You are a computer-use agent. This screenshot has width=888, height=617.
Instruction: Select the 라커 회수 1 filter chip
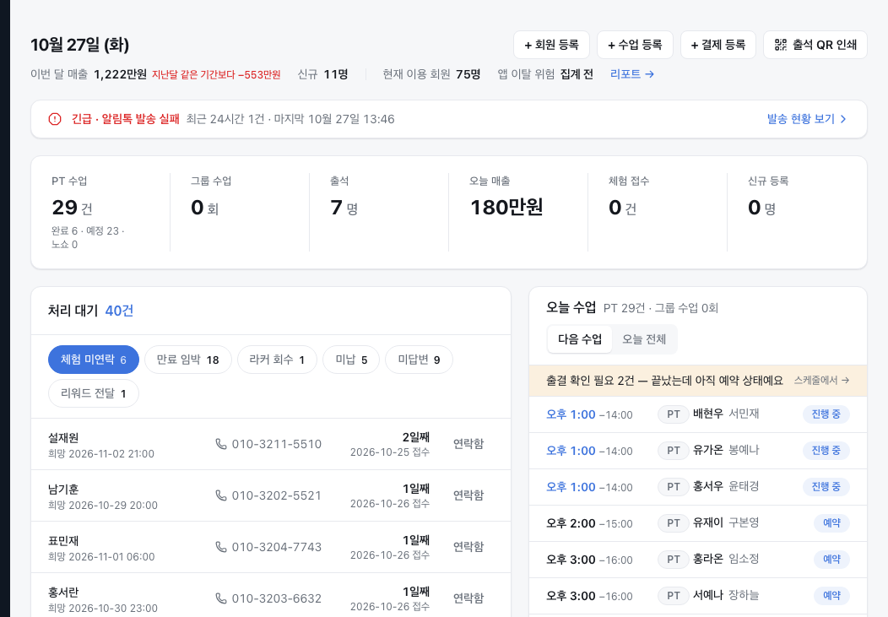277,360
